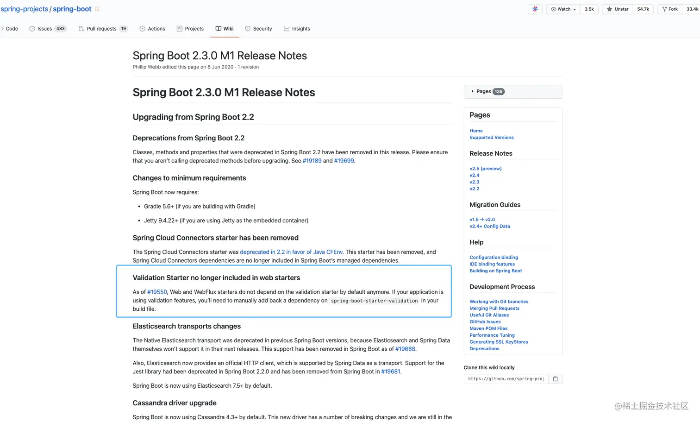
Task: Open the Security tab
Action: point(258,29)
